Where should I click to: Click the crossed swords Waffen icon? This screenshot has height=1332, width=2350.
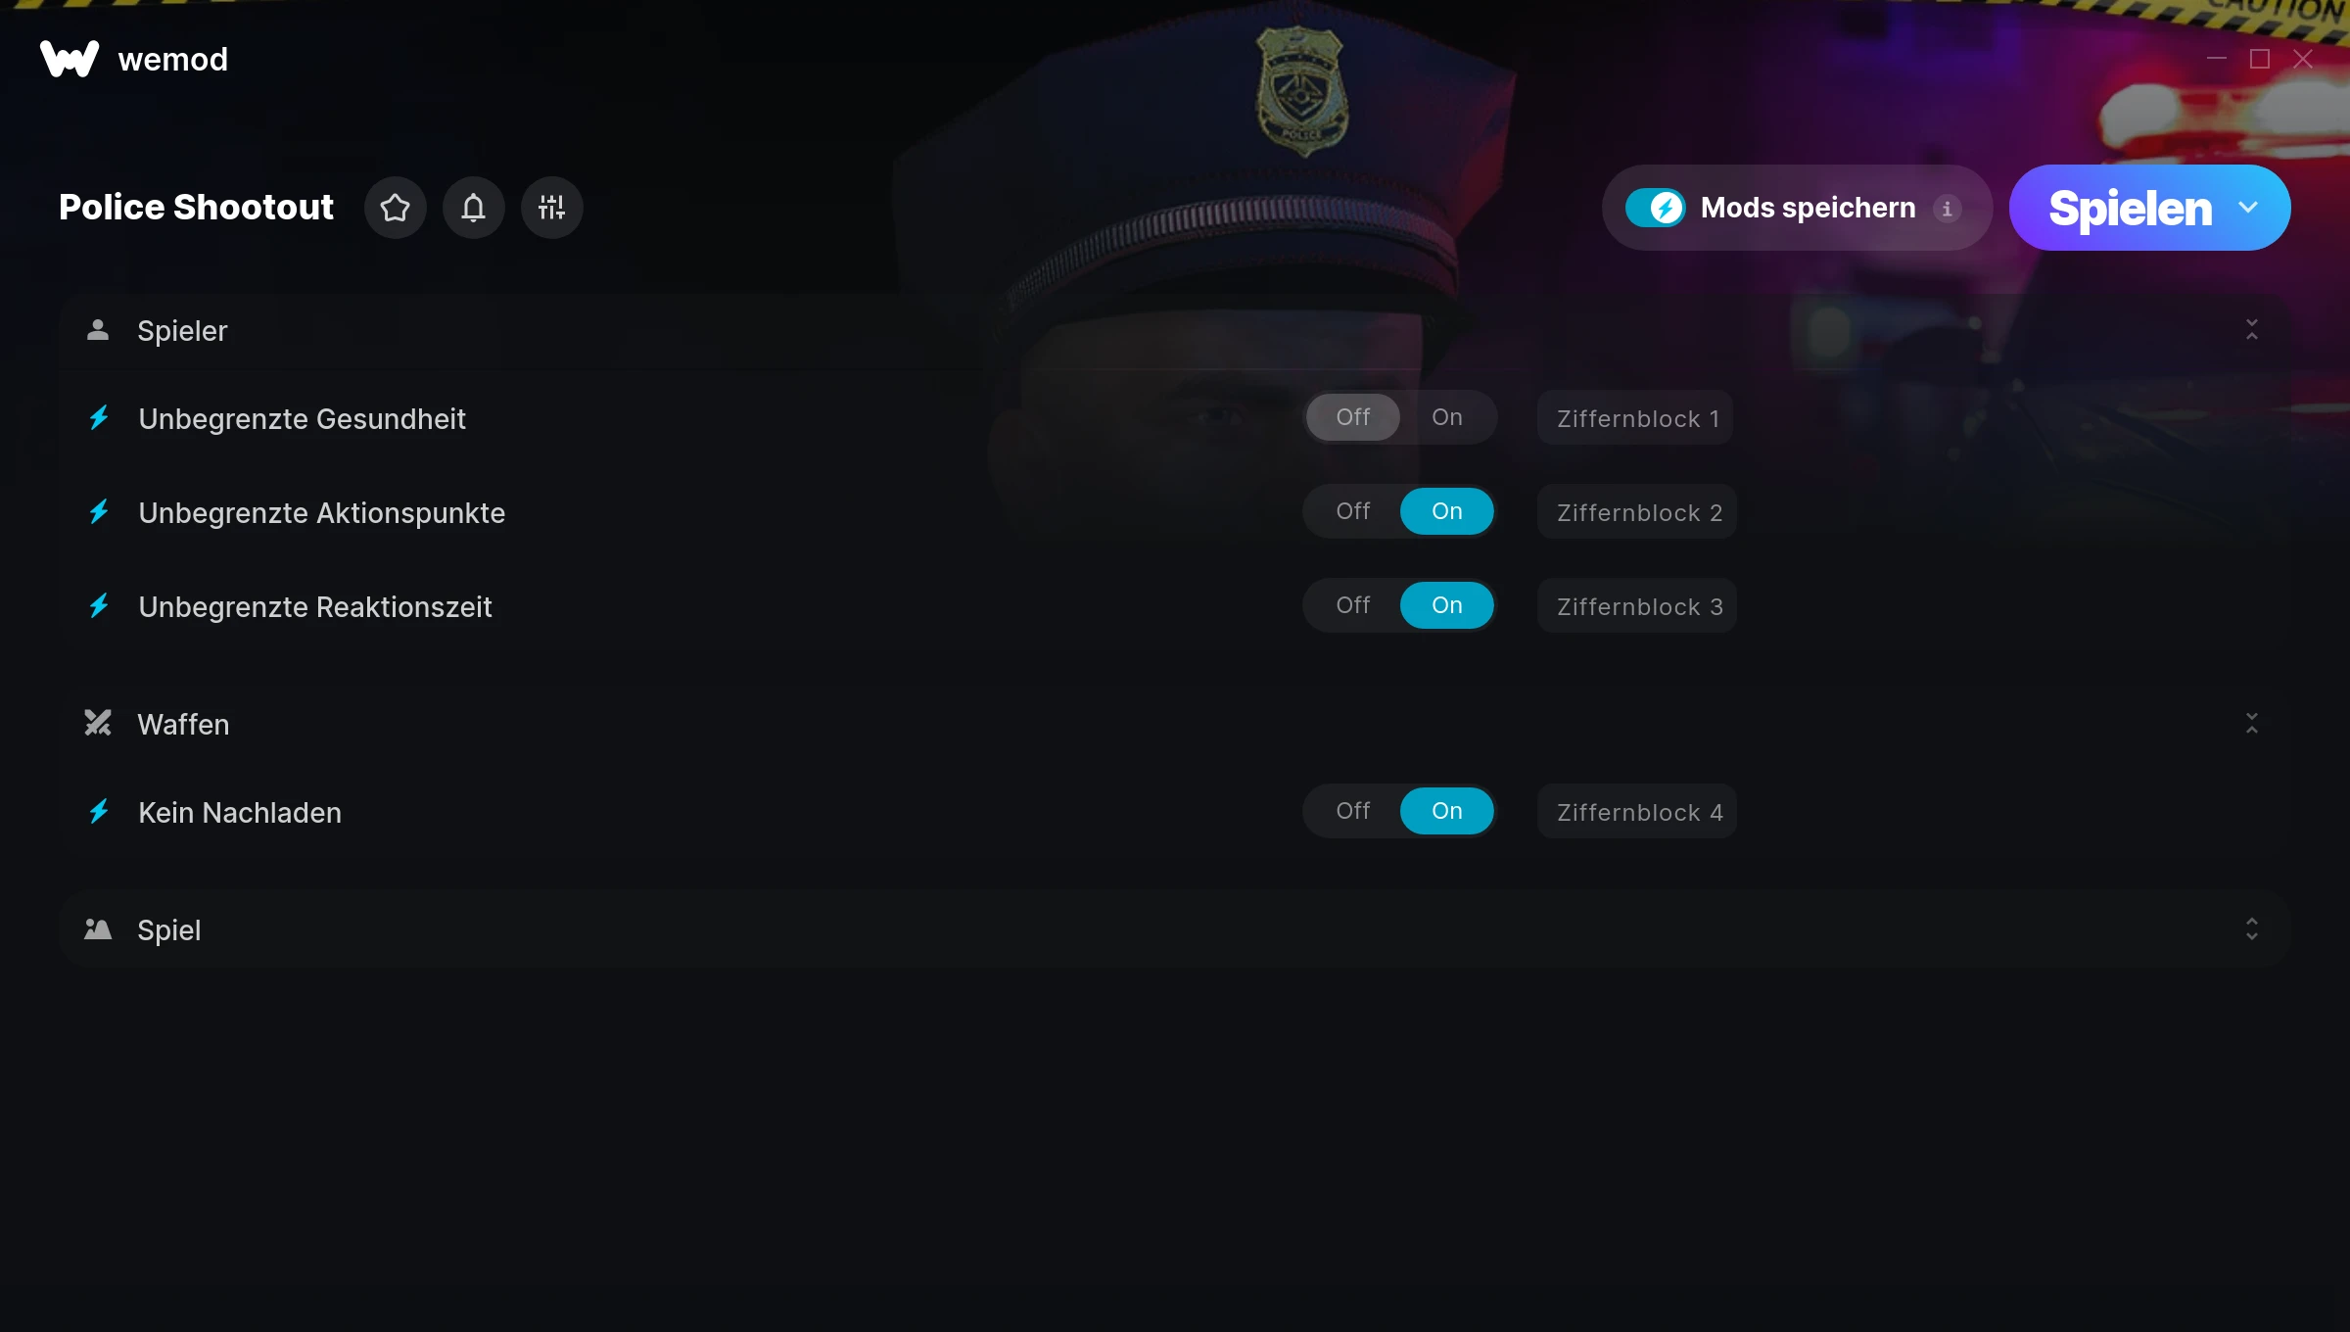coord(98,724)
